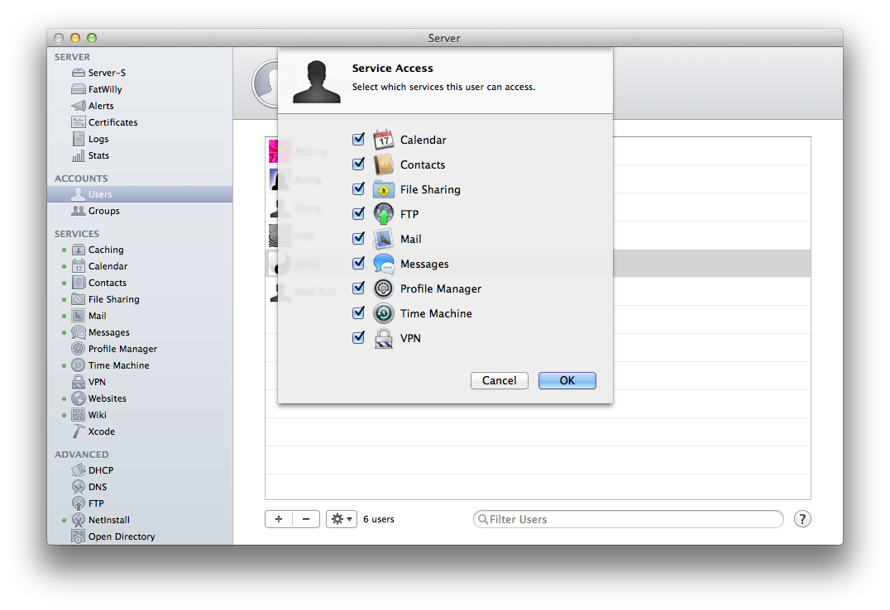Uncheck FTP access checkbox
The height and width of the screenshot is (610, 890).
(x=358, y=213)
